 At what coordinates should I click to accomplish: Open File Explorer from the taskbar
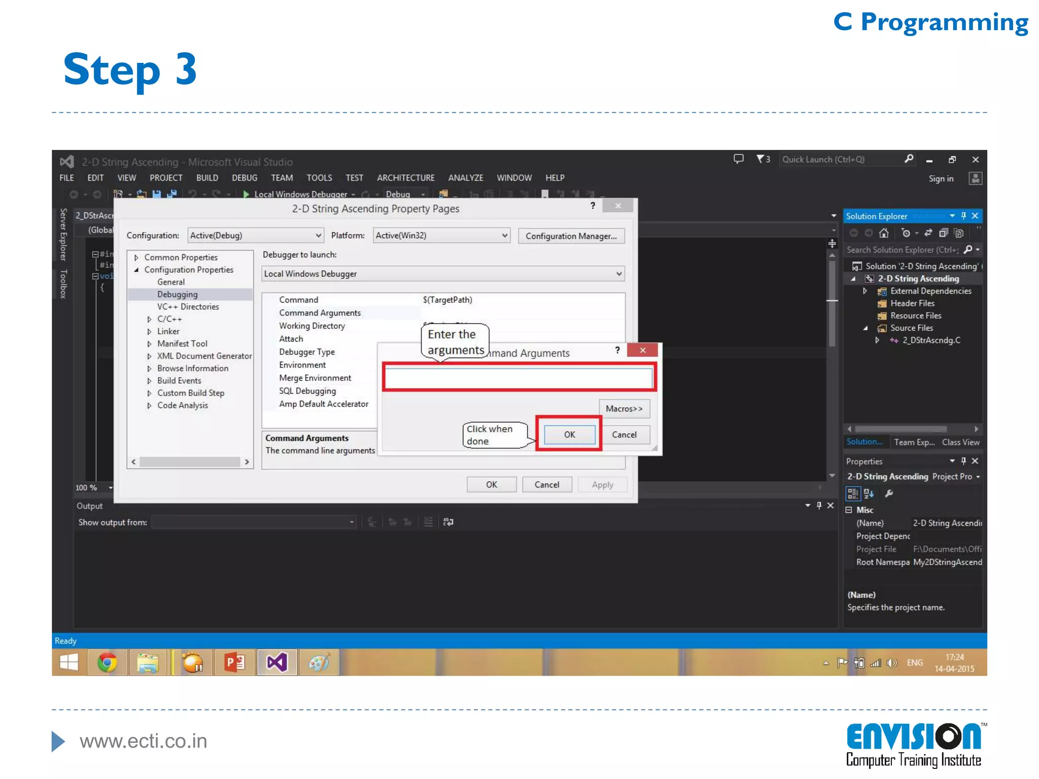point(147,662)
